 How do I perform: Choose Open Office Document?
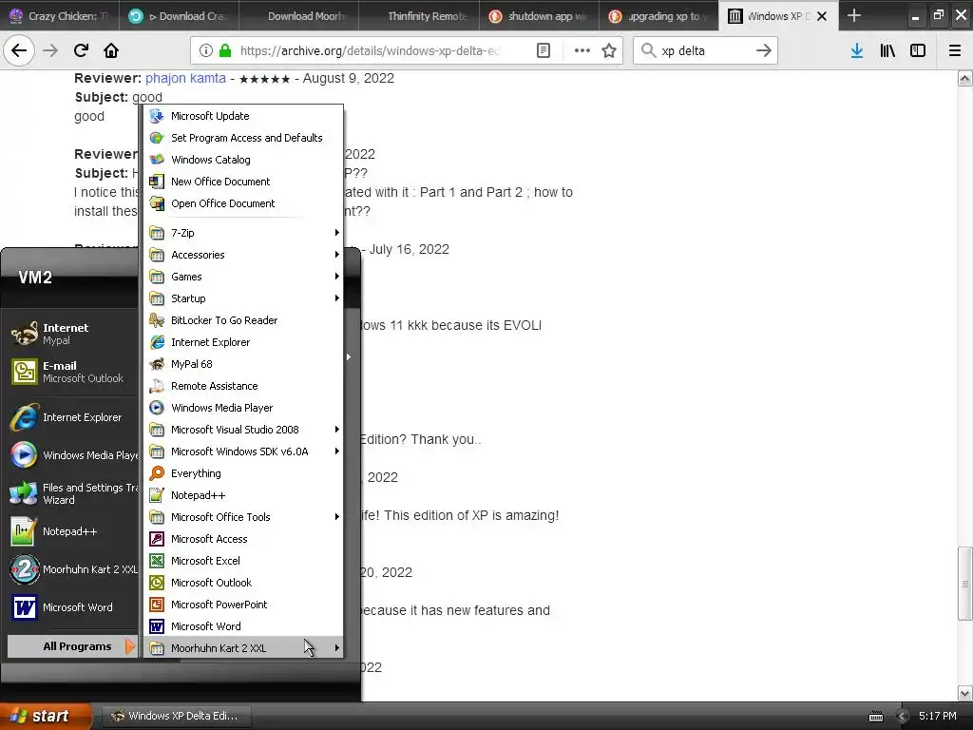pyautogui.click(x=243, y=203)
